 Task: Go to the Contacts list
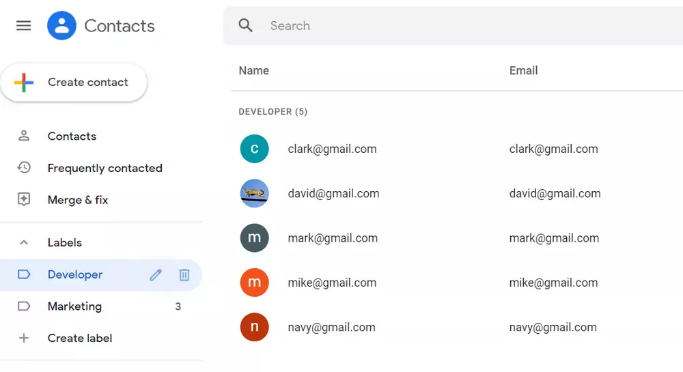(x=72, y=136)
